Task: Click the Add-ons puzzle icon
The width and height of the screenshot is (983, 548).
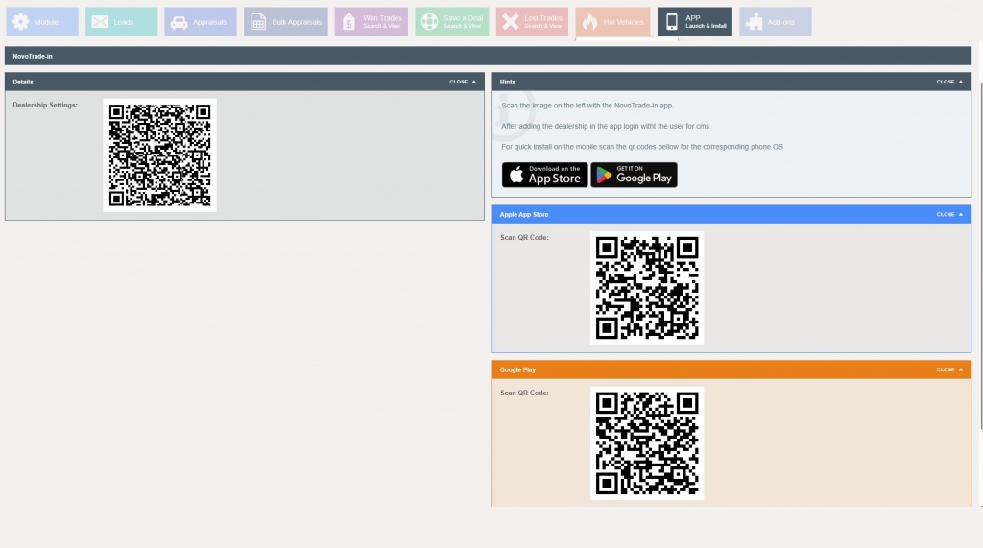Action: click(755, 22)
